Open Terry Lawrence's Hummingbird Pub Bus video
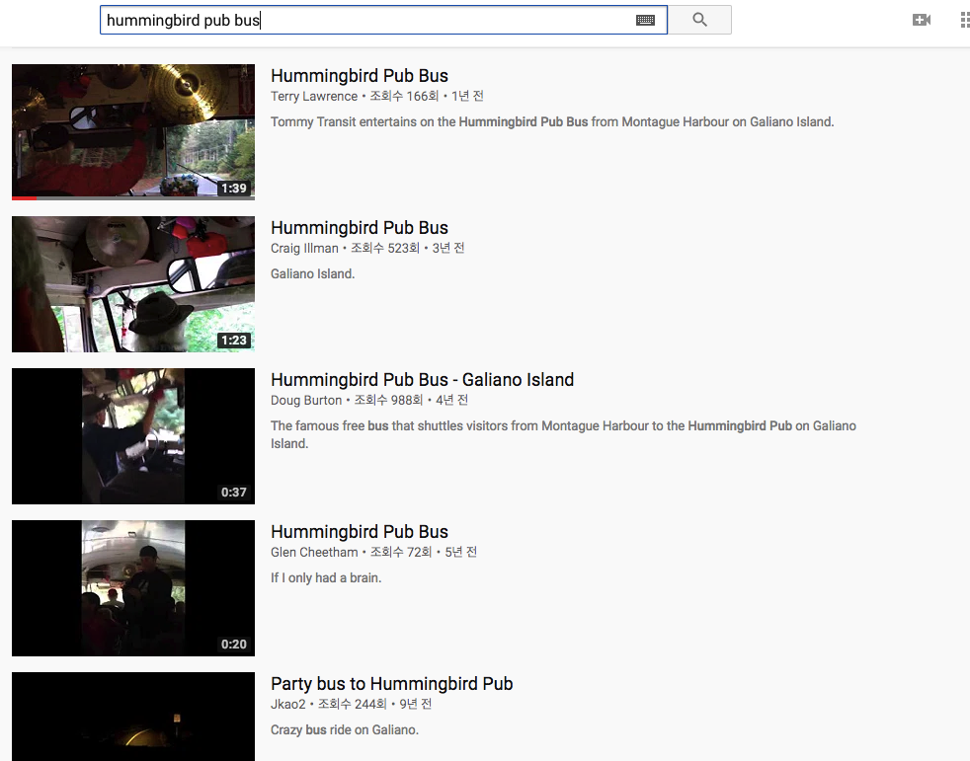The width and height of the screenshot is (970, 761). click(359, 75)
